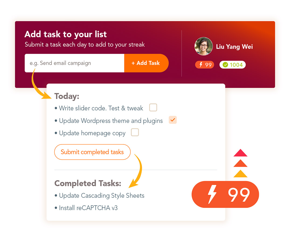Image resolution: width=291 pixels, height=238 pixels.
Task: Open Liu Yang Wei's profile avatar
Action: [x=203, y=46]
